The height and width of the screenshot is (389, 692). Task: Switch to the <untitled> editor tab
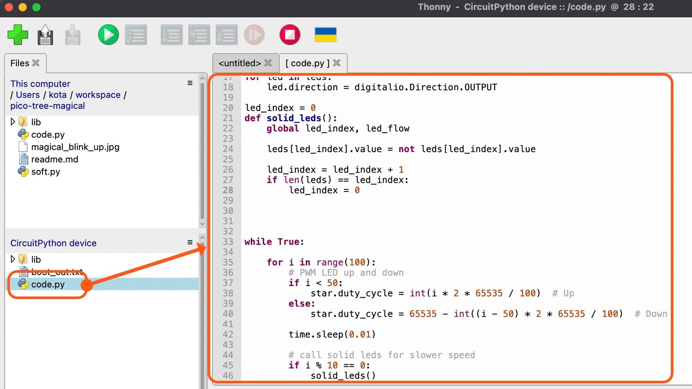[240, 64]
